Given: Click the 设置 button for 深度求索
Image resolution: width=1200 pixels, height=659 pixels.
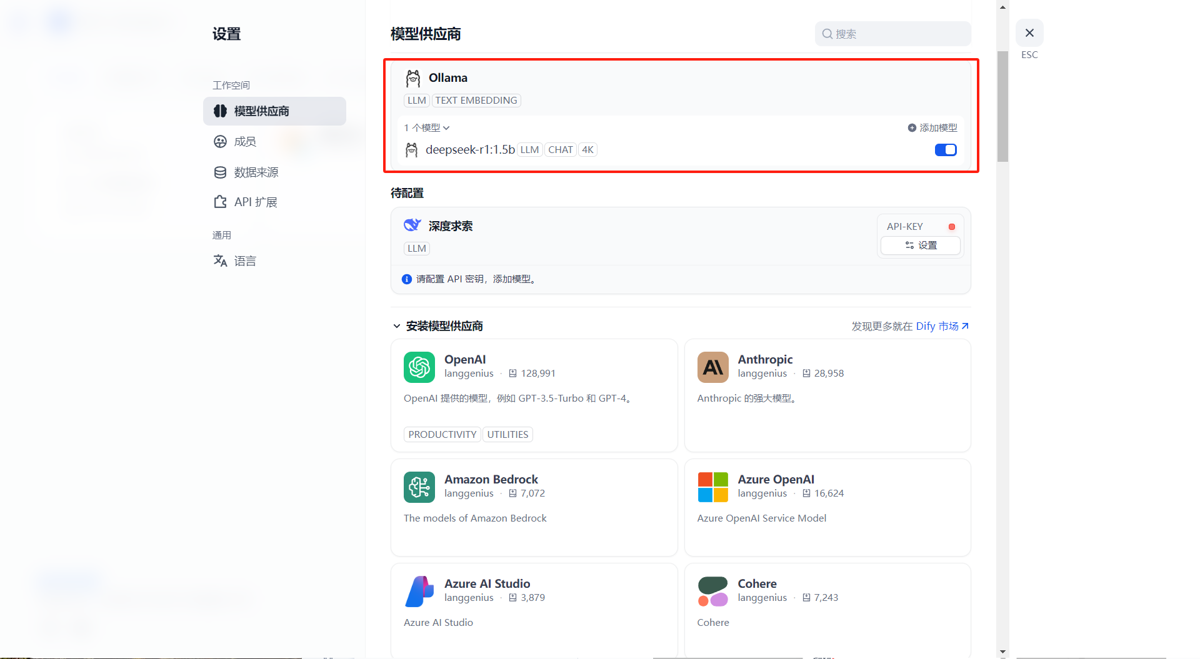Looking at the screenshot, I should point(921,245).
